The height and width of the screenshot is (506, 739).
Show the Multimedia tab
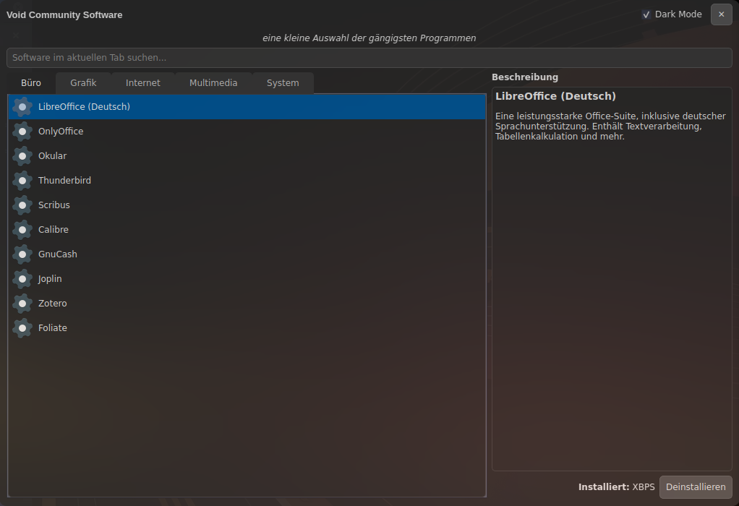pos(213,83)
